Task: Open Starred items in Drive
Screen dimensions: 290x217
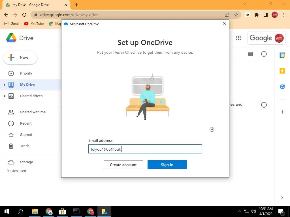Action: point(26,135)
